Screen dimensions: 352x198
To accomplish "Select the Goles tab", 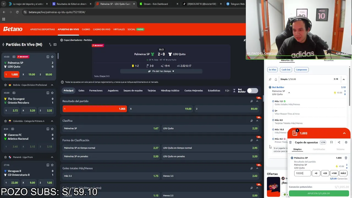I will [x=81, y=90].
